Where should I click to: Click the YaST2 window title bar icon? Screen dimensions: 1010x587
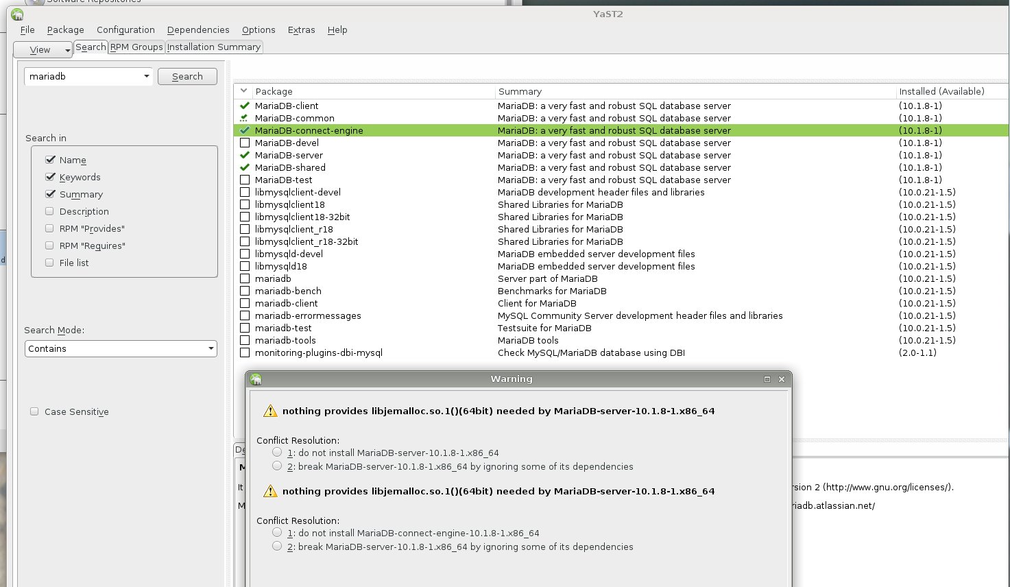tap(17, 14)
